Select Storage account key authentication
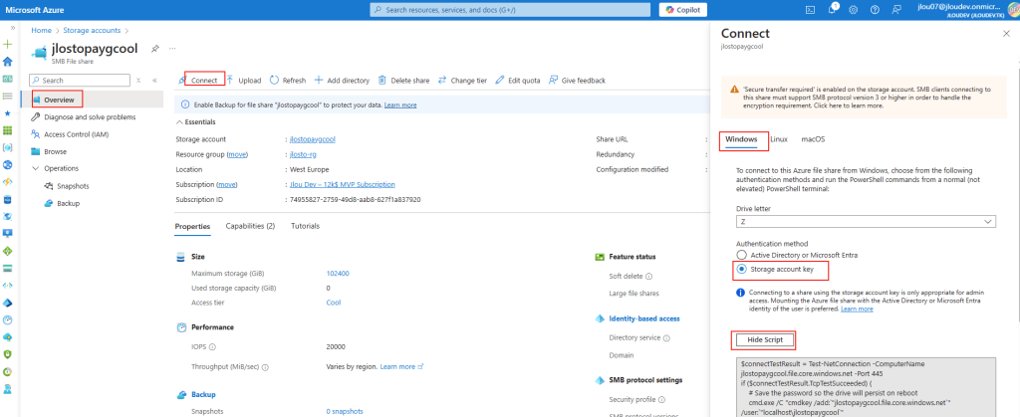Viewport: 1020px width, 417px height. pyautogui.click(x=741, y=269)
